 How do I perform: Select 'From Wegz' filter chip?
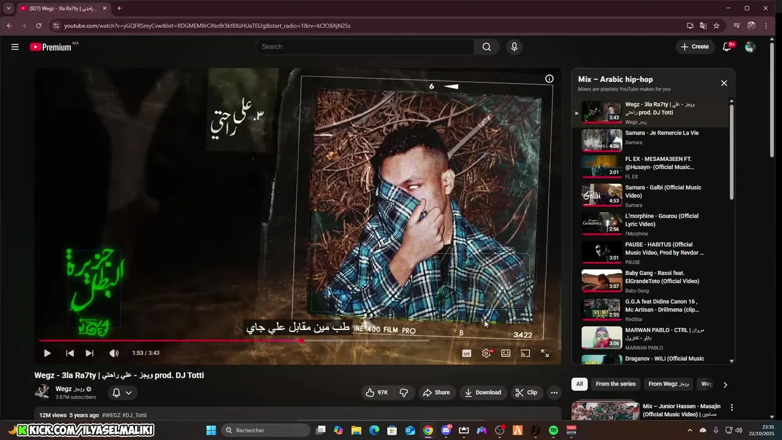[x=668, y=384]
